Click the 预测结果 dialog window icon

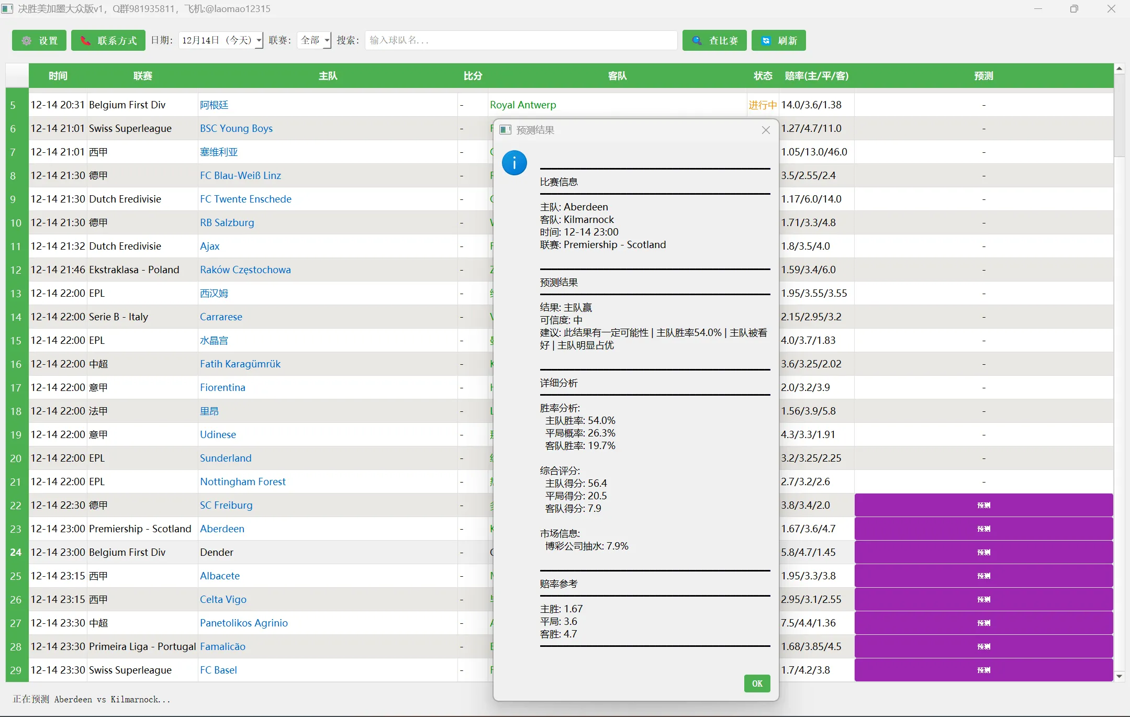(x=505, y=130)
